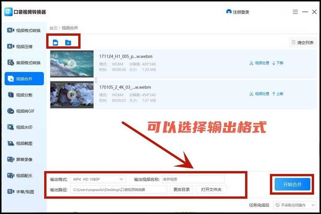
Task: Select 视频合并 sidebar item
Action: click(x=24, y=79)
